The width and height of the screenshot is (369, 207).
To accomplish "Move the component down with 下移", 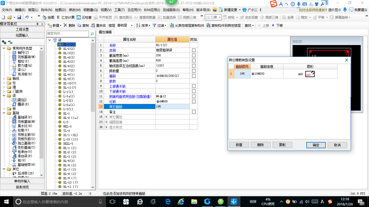I will [x=277, y=25].
